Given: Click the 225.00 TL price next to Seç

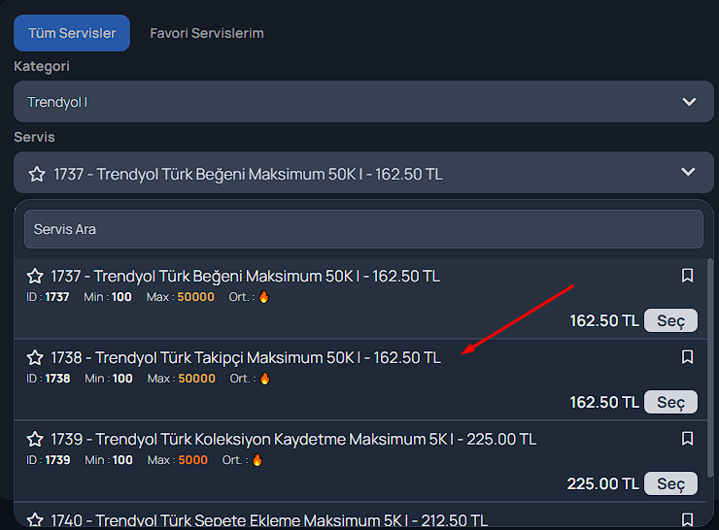Looking at the screenshot, I should 603,483.
